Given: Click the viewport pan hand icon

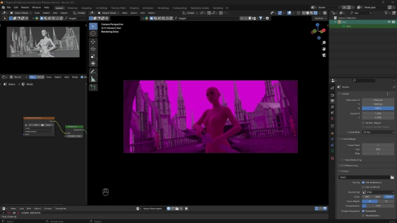Looking at the screenshot, I should 324,49.
